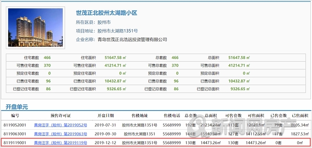The width and height of the screenshot is (312, 148).
Task: Click the 售楼地址 column header
Action: 140,116
